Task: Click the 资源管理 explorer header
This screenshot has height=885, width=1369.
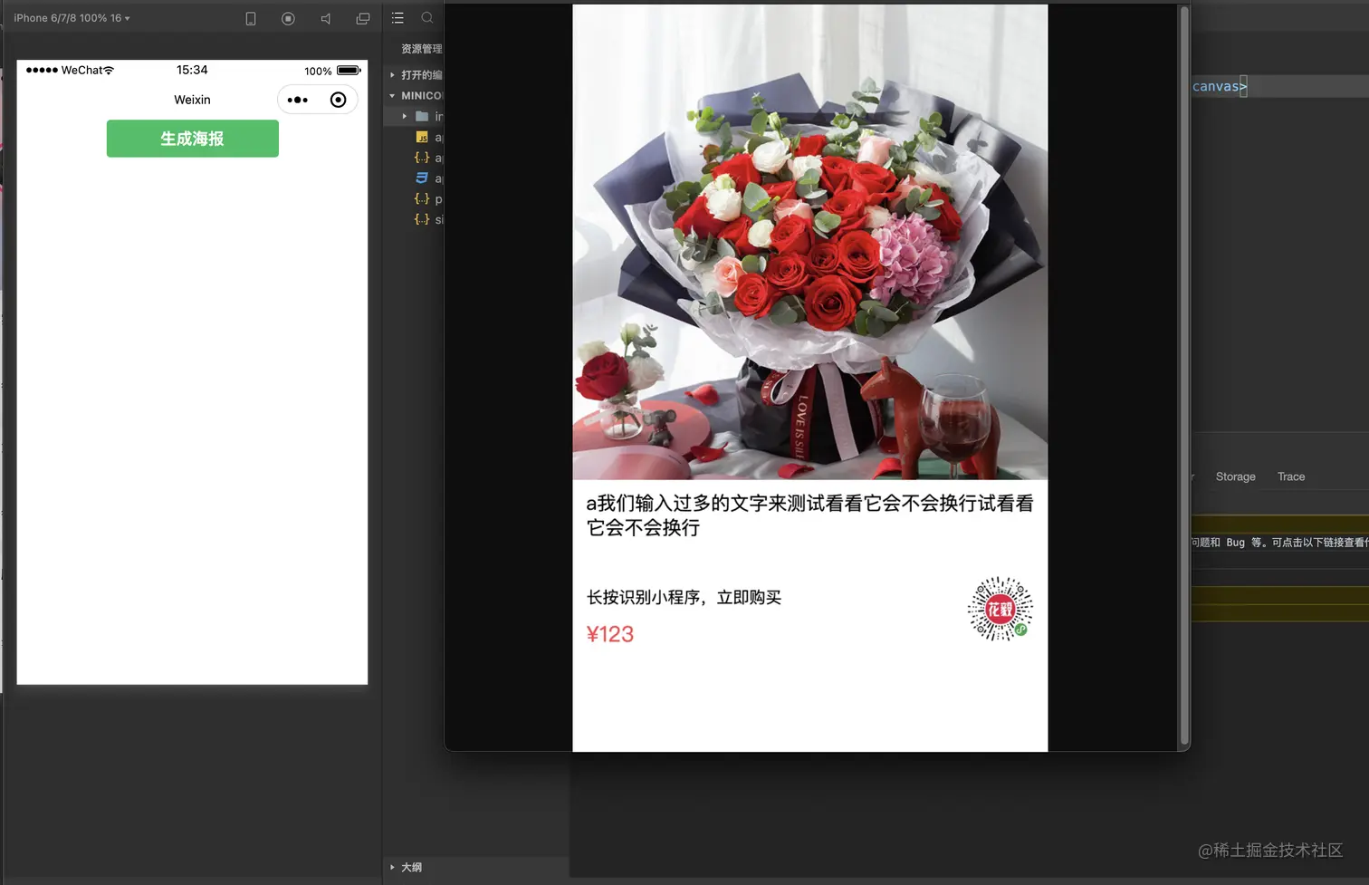Action: pos(422,49)
